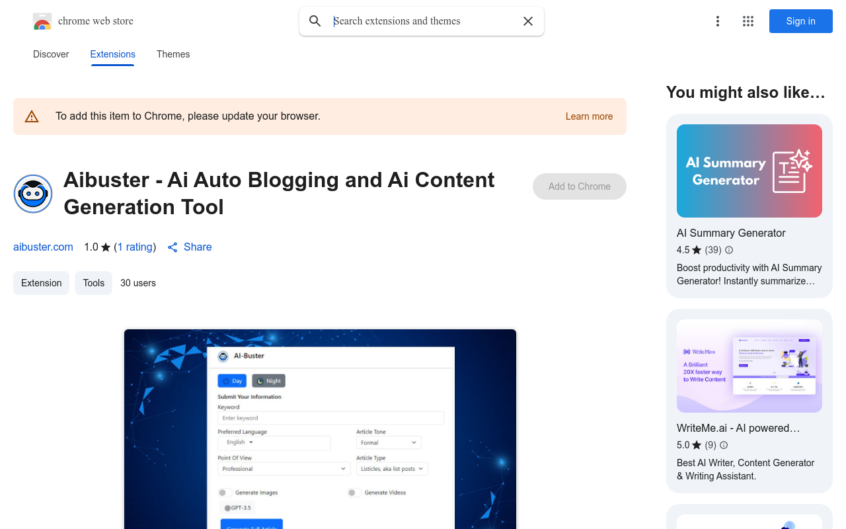Open the Preferred Language English dropdown
846x529 pixels.
274,442
